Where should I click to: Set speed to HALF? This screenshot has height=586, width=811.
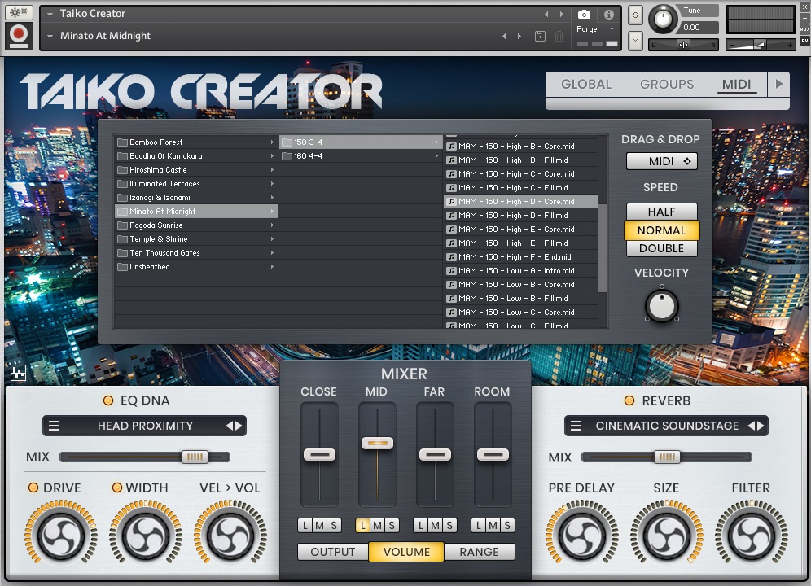pyautogui.click(x=661, y=212)
